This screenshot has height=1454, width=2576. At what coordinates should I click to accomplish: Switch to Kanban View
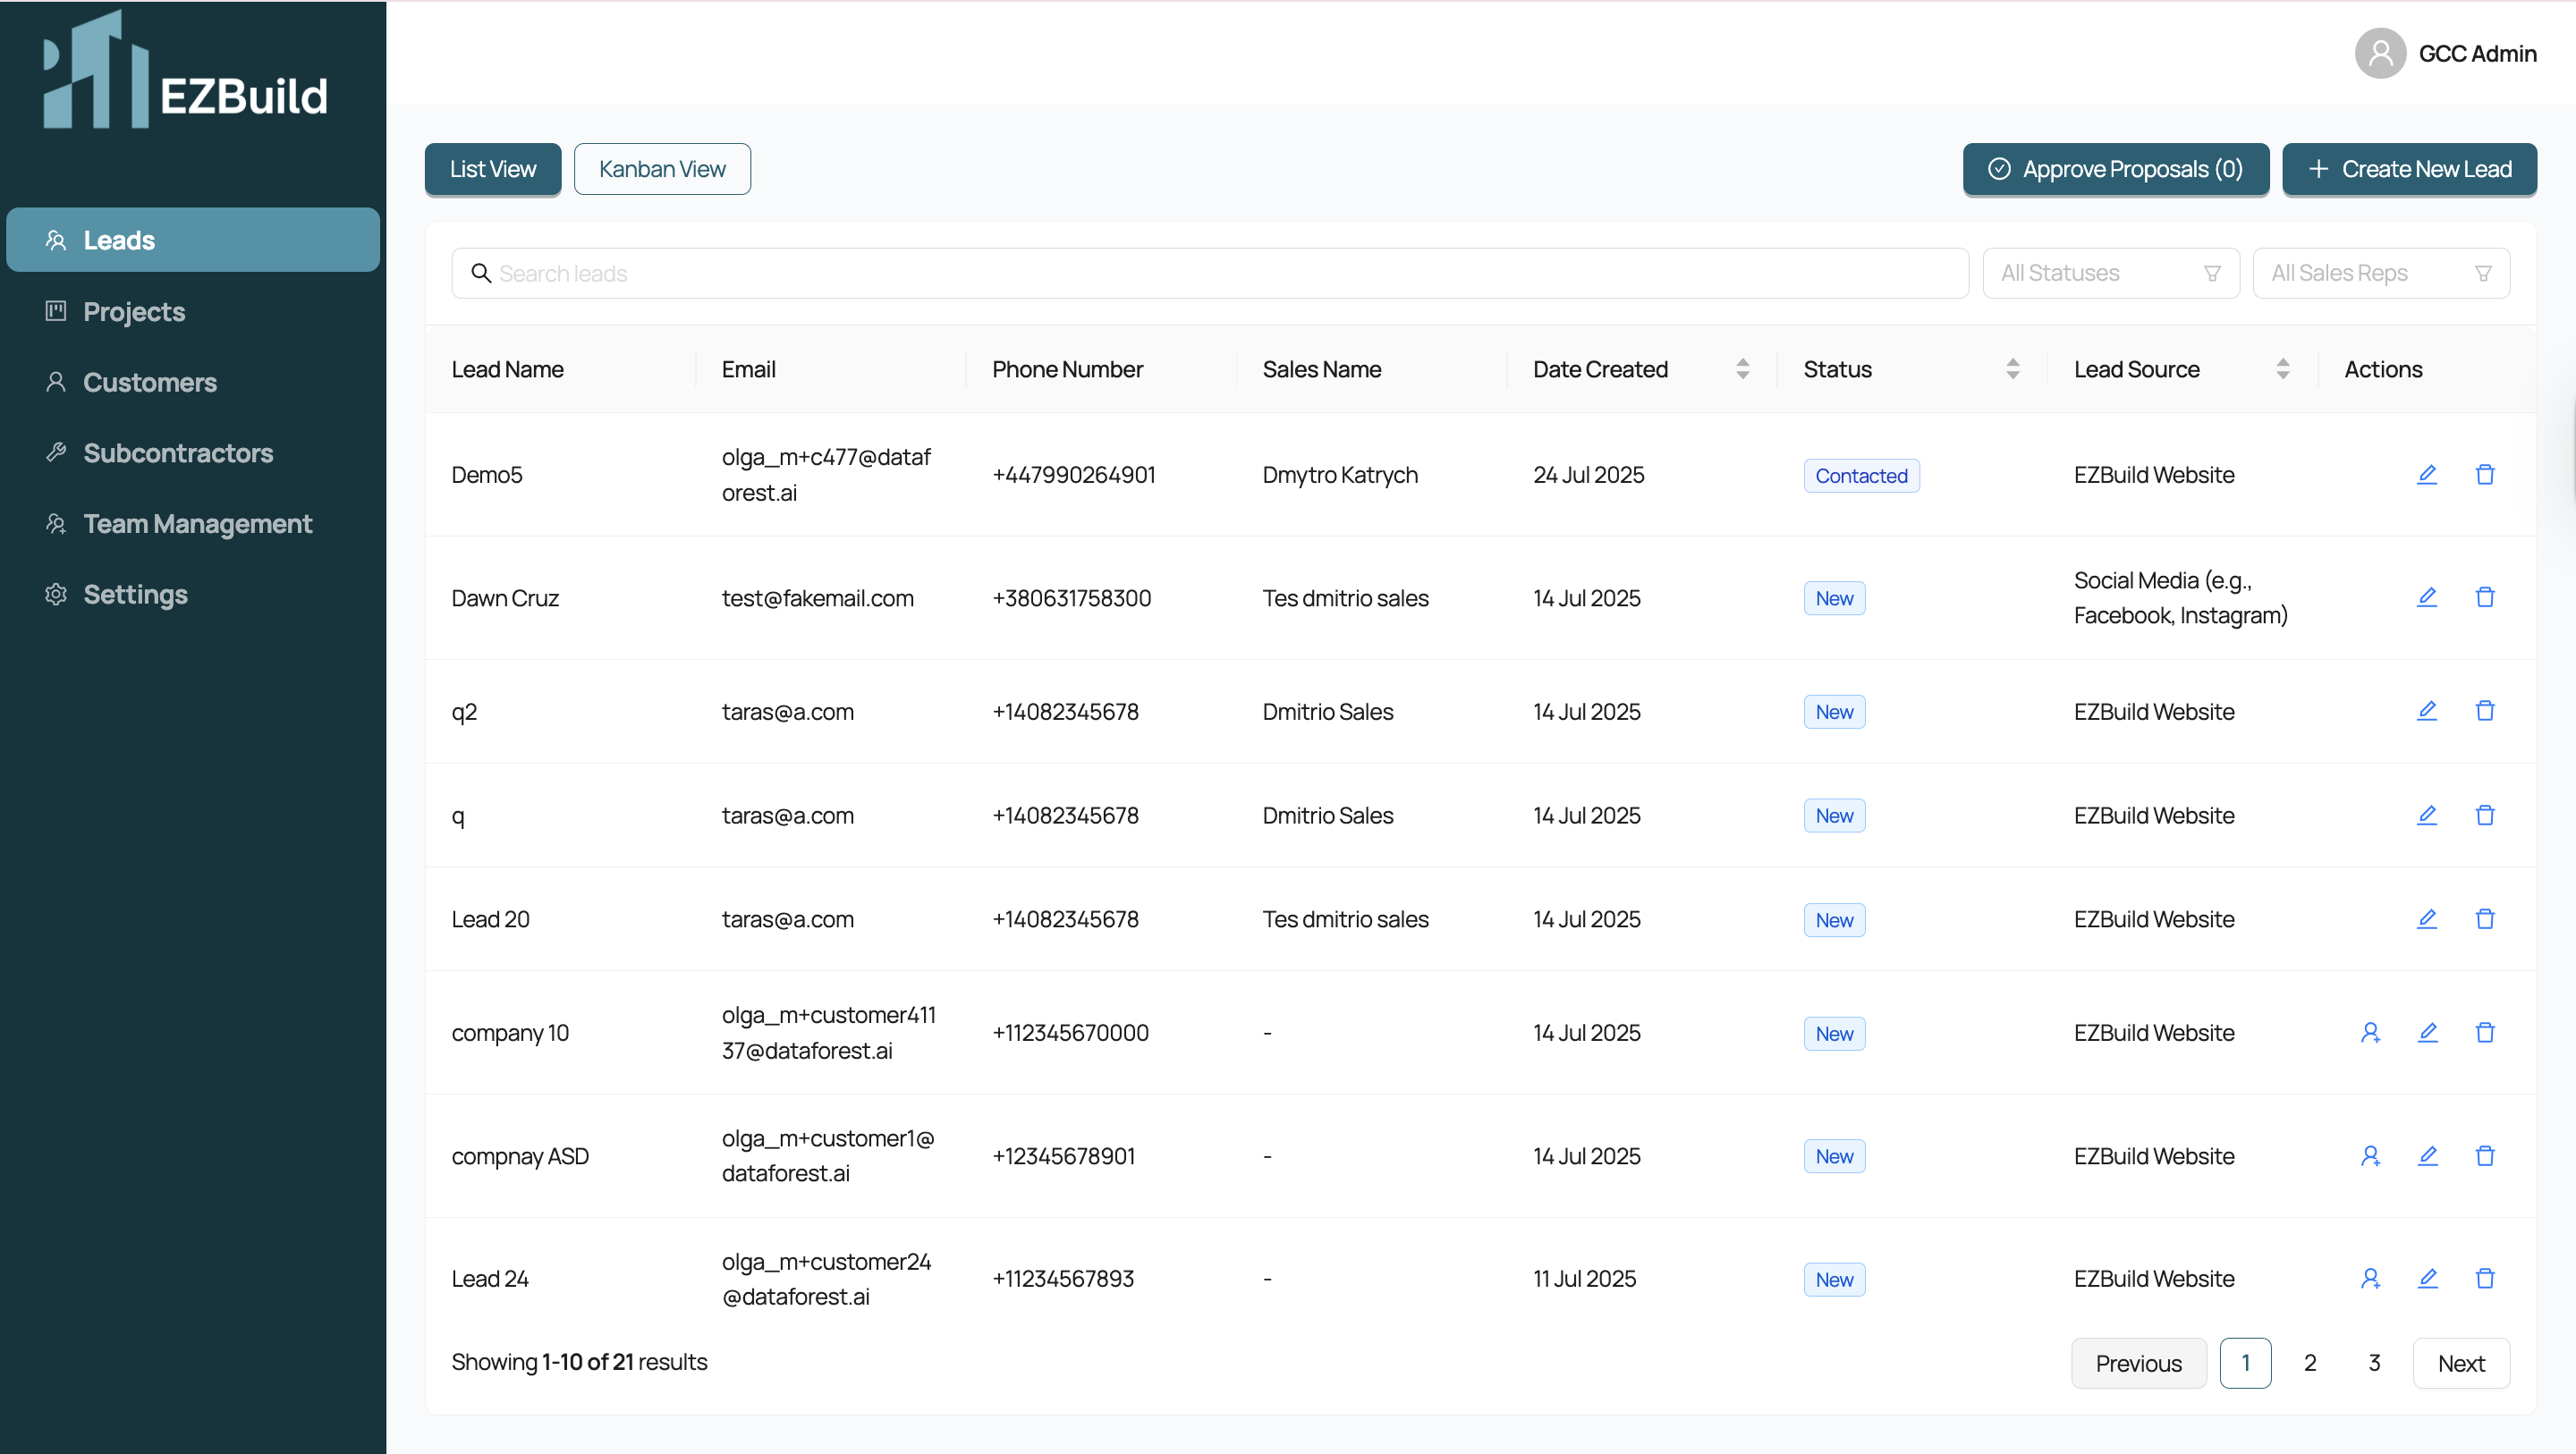(x=662, y=169)
